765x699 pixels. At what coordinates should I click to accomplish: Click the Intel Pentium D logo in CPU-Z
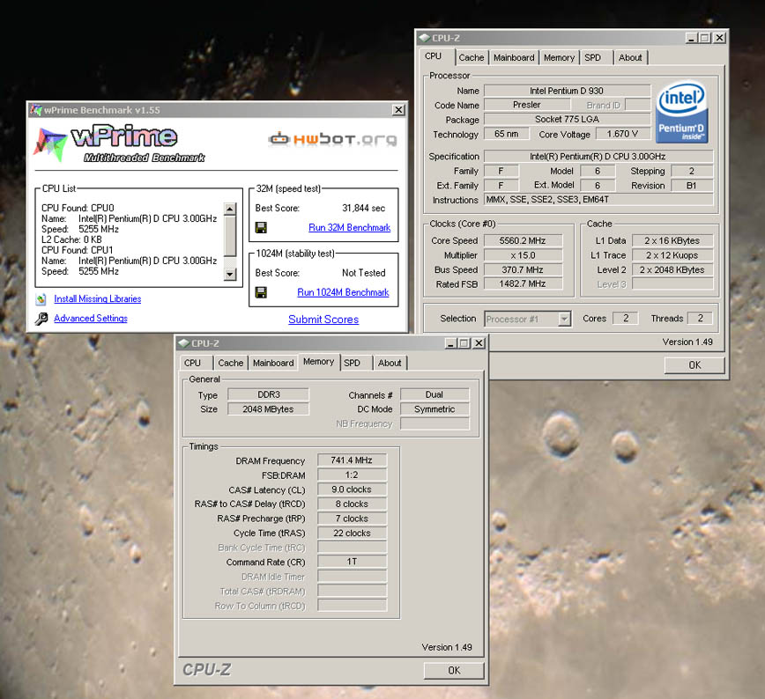point(681,112)
